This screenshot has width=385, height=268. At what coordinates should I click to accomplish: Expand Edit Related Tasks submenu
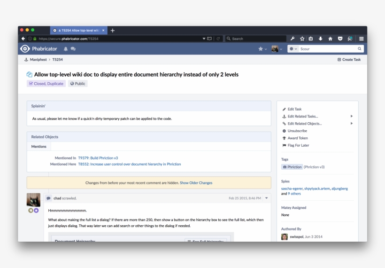point(351,116)
